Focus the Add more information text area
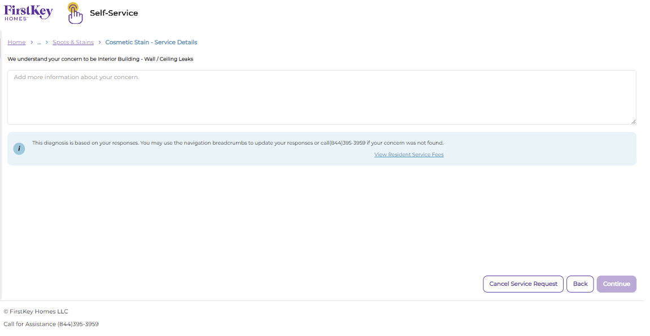Screen dimensions: 650x336 [322, 97]
